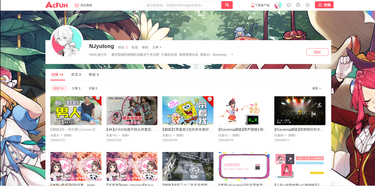
Task: Click the date 2020/06/12
Action: tap(282, 140)
